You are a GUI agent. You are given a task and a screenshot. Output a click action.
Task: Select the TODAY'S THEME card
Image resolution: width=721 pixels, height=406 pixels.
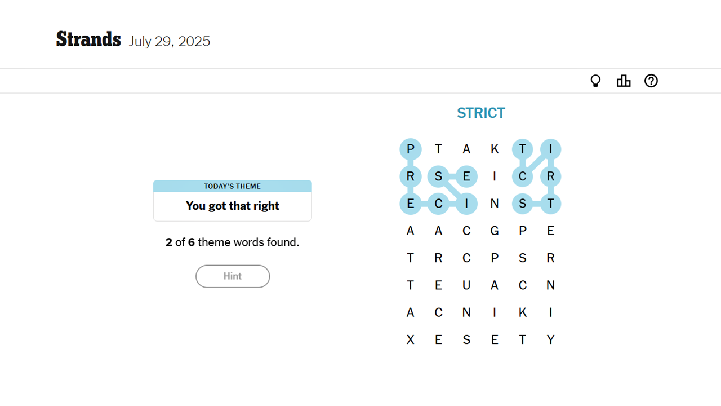tap(232, 200)
